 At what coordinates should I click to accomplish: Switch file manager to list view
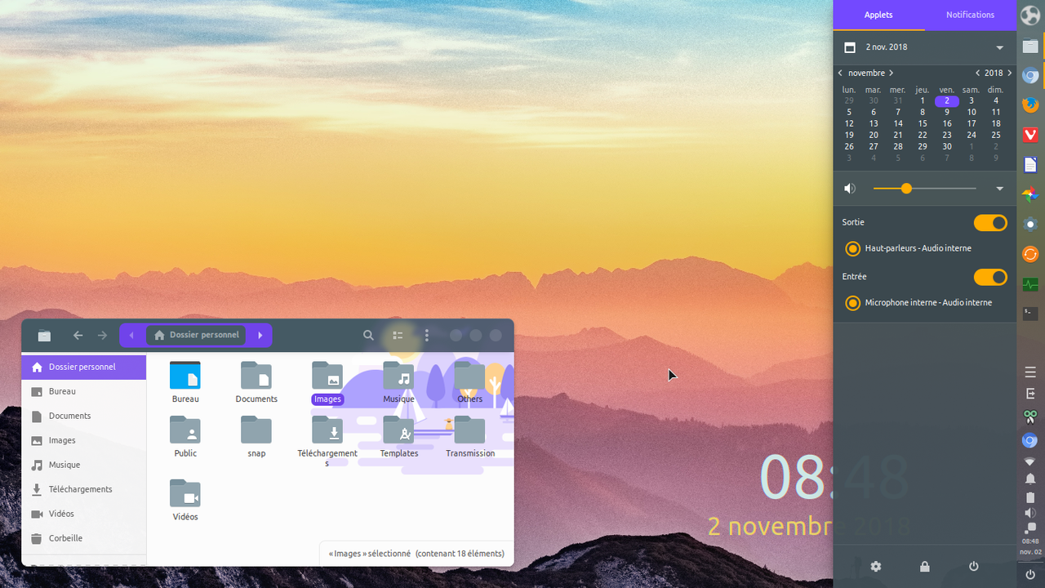click(398, 336)
